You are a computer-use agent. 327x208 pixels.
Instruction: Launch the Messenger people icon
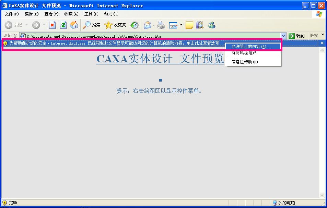[x=211, y=25]
